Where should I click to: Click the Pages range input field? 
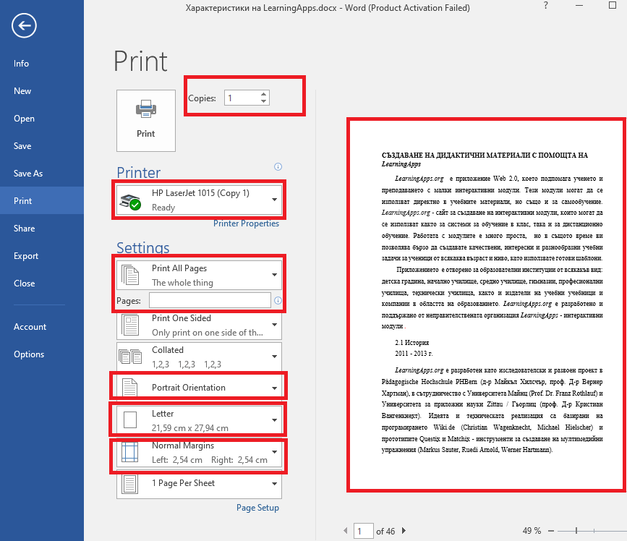click(210, 300)
